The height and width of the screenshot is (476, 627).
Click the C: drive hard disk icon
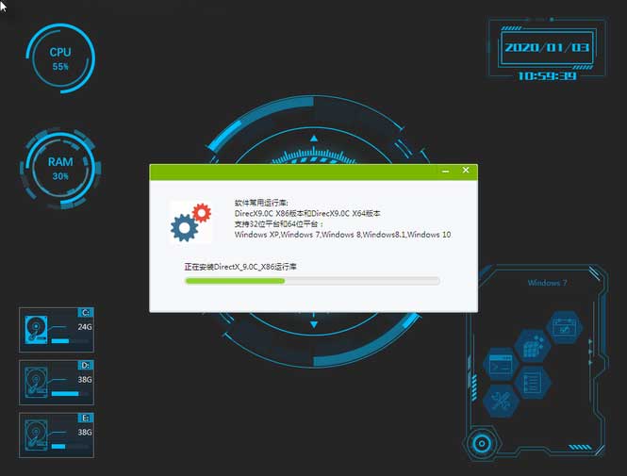click(x=36, y=329)
